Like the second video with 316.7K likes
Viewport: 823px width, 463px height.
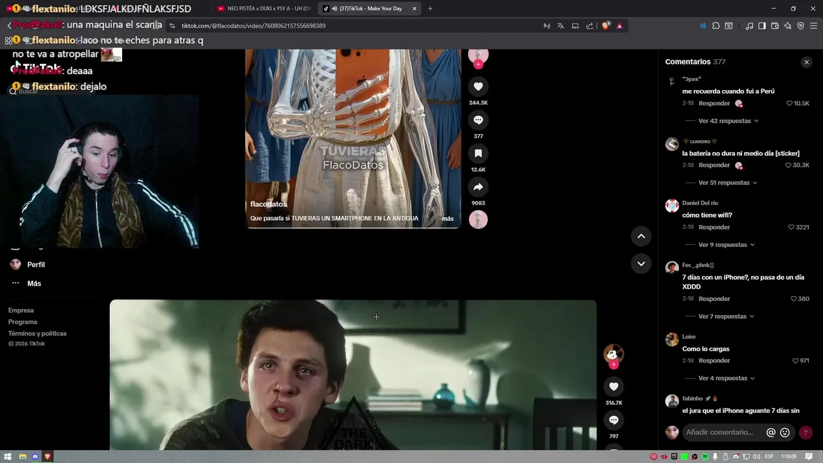coord(613,386)
